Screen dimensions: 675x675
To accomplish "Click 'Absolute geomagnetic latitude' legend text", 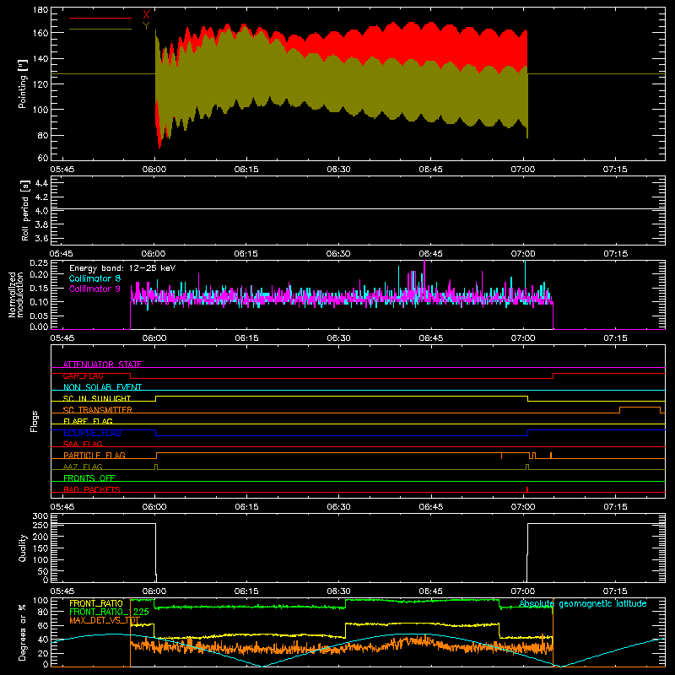I will tap(583, 604).
